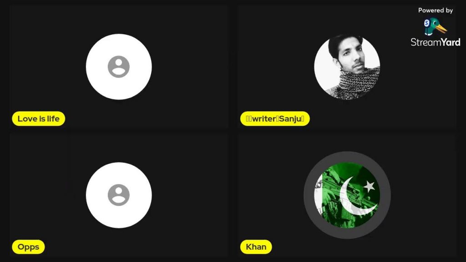Viewport: 466px width, 262px height.
Task: Click the StreamYard duck logo
Action: click(436, 27)
